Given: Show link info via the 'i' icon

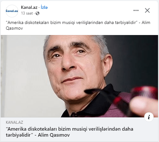Looking at the screenshot, I should click(x=149, y=117).
